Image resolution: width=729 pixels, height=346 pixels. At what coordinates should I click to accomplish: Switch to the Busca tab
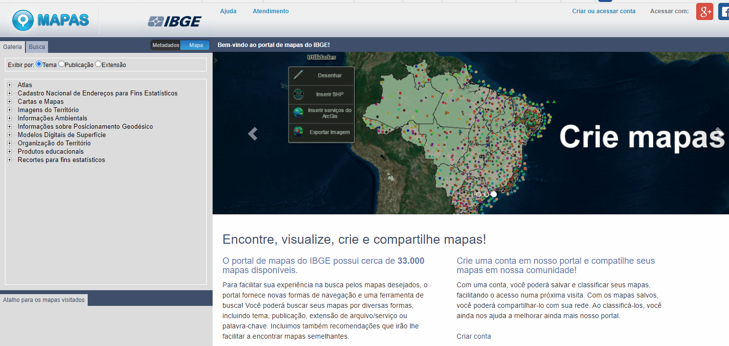click(x=37, y=46)
